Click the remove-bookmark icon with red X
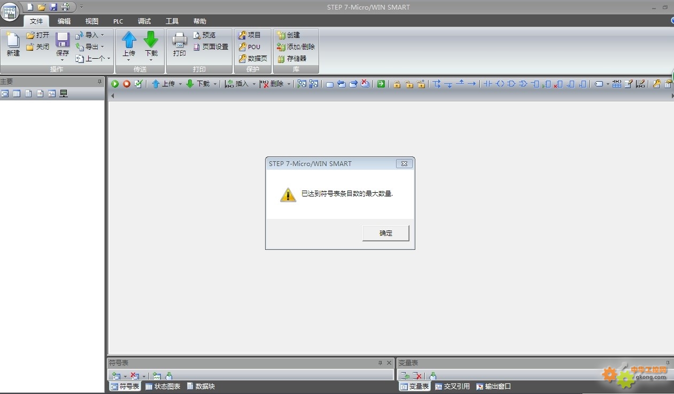The image size is (674, 394). pos(365,84)
